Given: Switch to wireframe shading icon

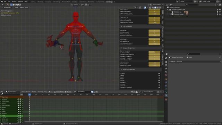Looking at the screenshot, I should click(153, 8).
